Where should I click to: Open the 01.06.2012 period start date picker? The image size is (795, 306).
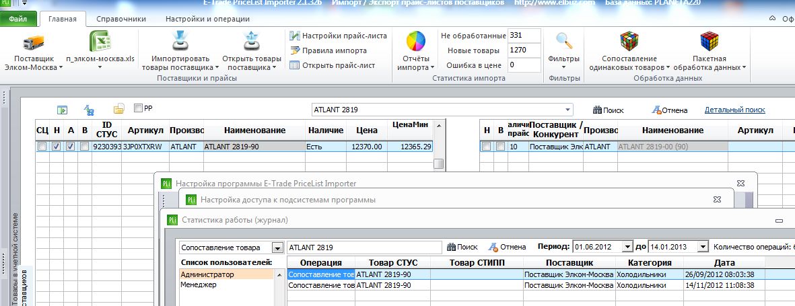[x=627, y=247]
